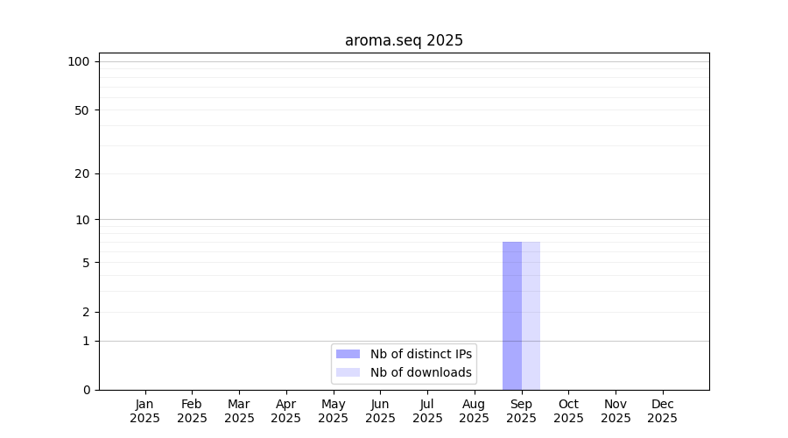Click the 20 y-axis tick label
Image resolution: width=788 pixels, height=438 pixels.
[82, 174]
